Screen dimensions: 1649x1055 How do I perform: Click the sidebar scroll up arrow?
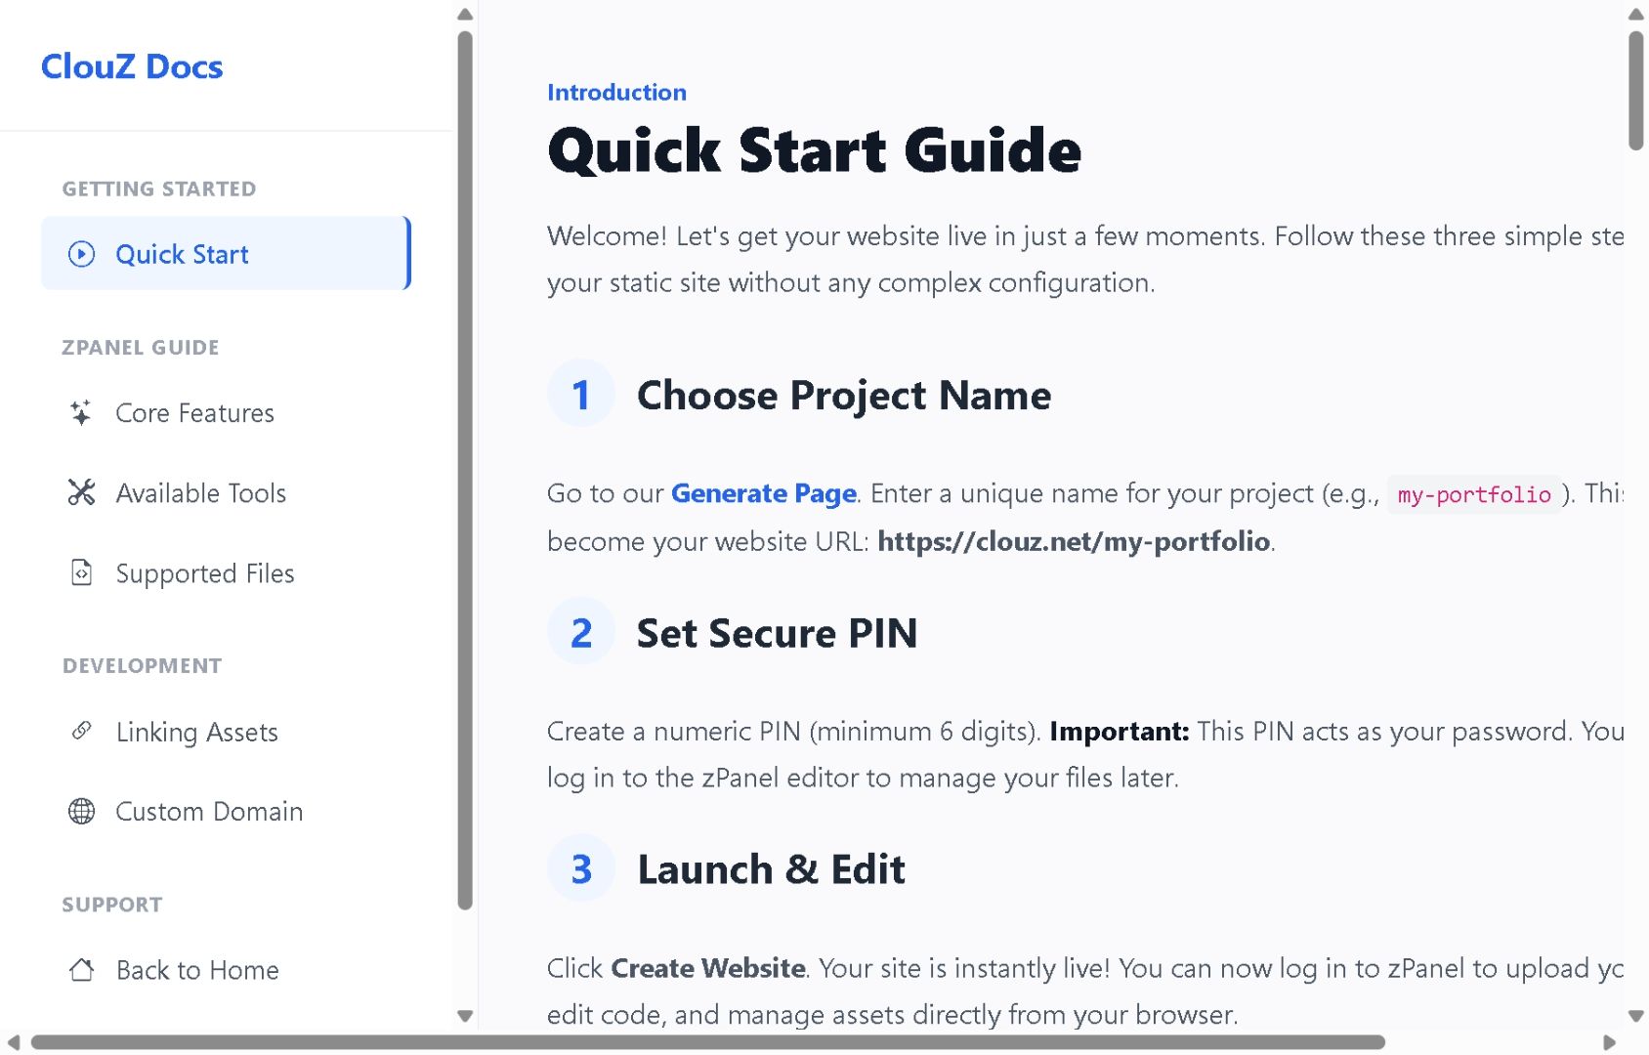click(465, 15)
